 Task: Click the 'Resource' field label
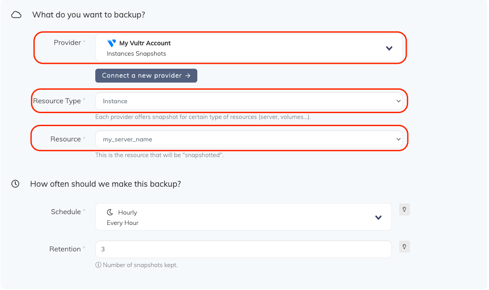[66, 139]
